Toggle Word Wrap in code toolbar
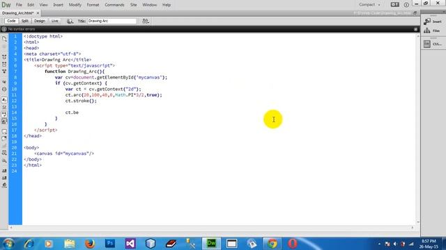The height and width of the screenshot is (250, 446). [4, 114]
